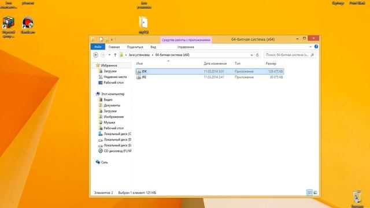Screen dimensions: 370x208
Task: Select Средства работы с приложениями contextual tab
Action: [x=186, y=40]
